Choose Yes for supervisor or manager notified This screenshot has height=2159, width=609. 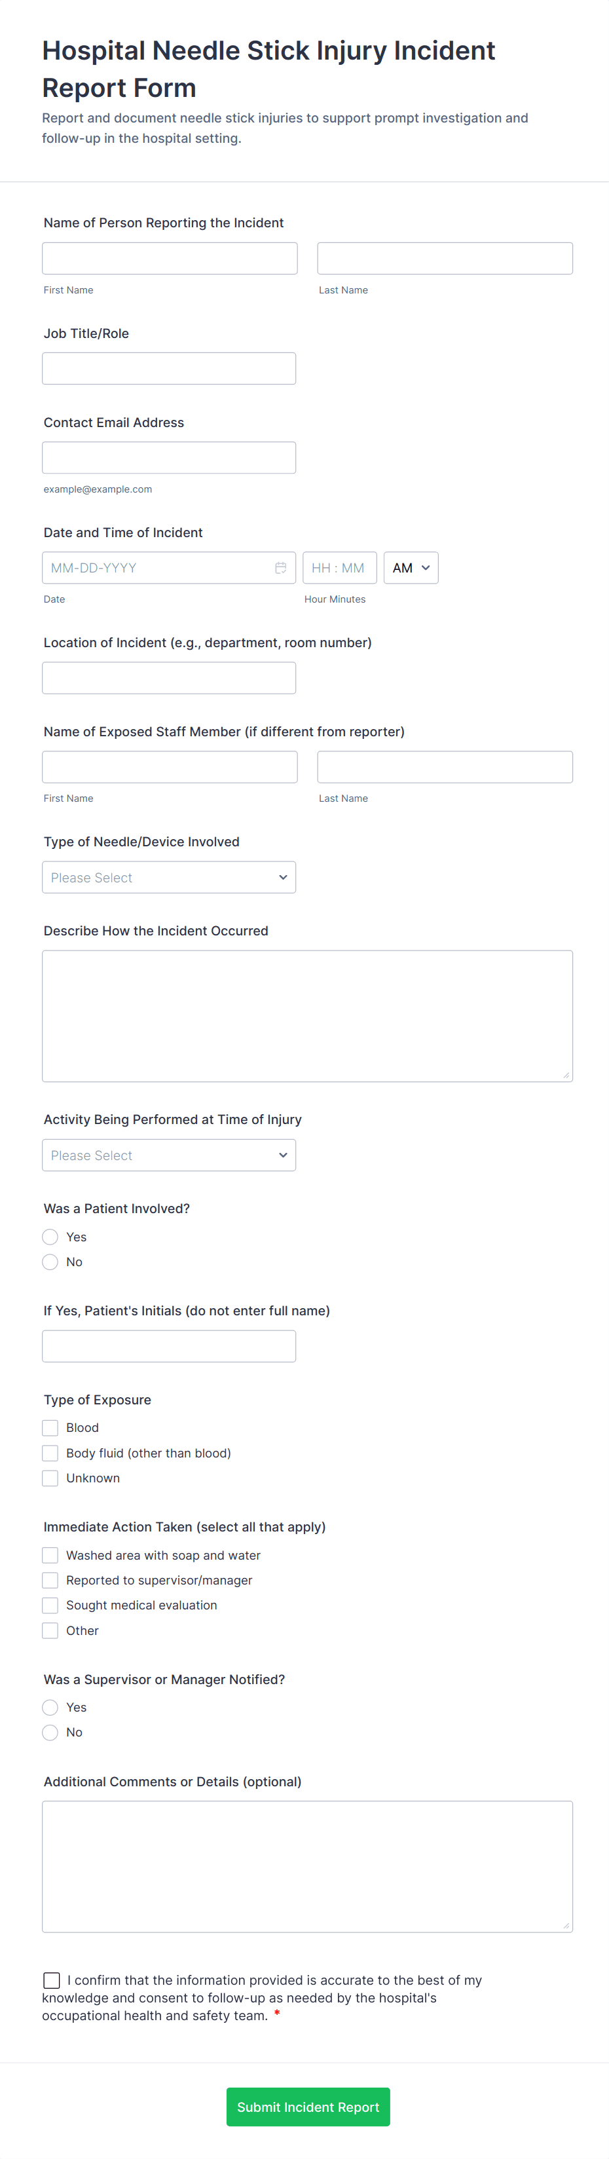click(50, 1706)
